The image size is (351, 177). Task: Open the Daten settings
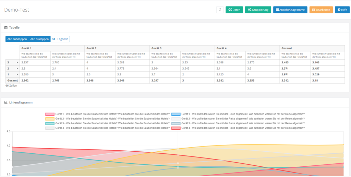(234, 10)
